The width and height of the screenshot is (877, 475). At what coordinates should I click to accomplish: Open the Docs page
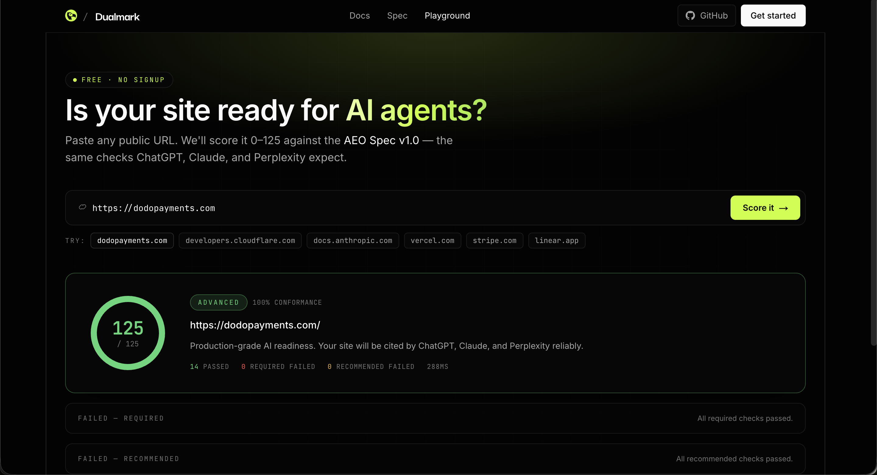click(360, 16)
